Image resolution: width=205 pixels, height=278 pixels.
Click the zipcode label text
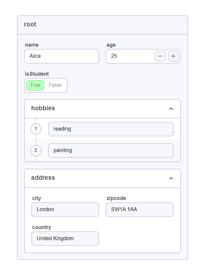(x=116, y=198)
